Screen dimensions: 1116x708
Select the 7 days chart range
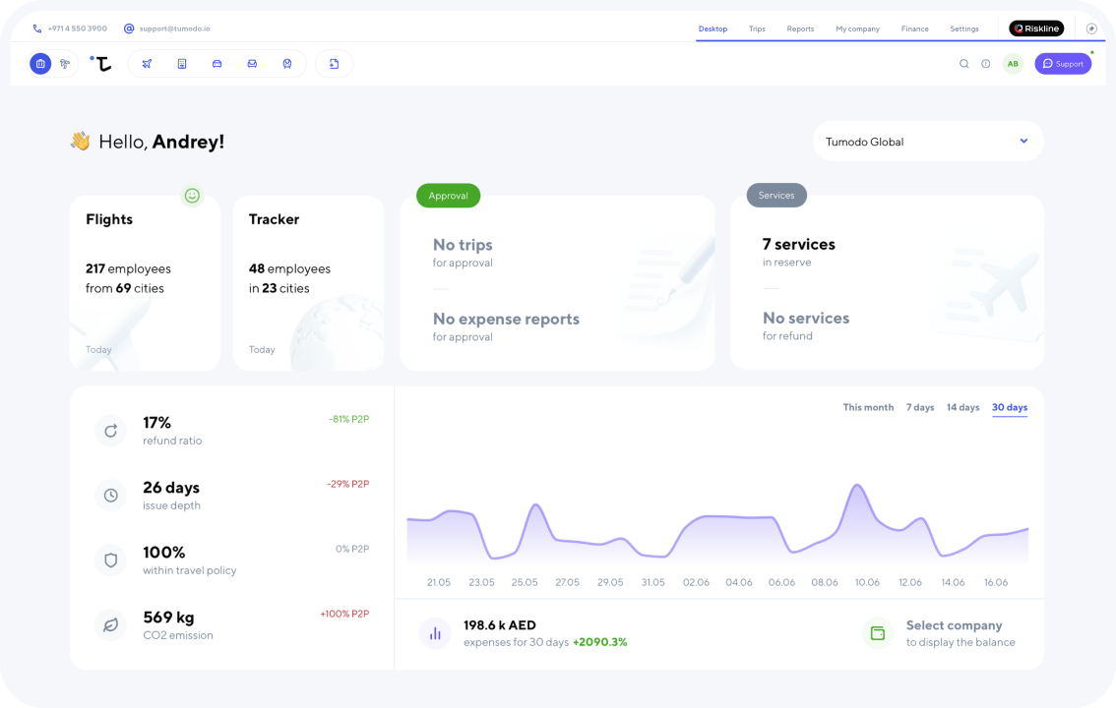pyautogui.click(x=919, y=407)
